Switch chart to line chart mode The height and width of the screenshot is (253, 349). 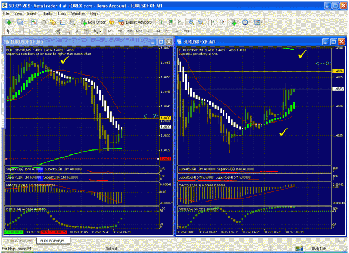(x=180, y=22)
